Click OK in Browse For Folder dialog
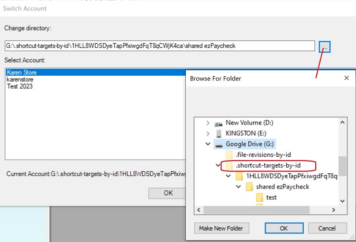The width and height of the screenshot is (356, 242). click(x=284, y=228)
